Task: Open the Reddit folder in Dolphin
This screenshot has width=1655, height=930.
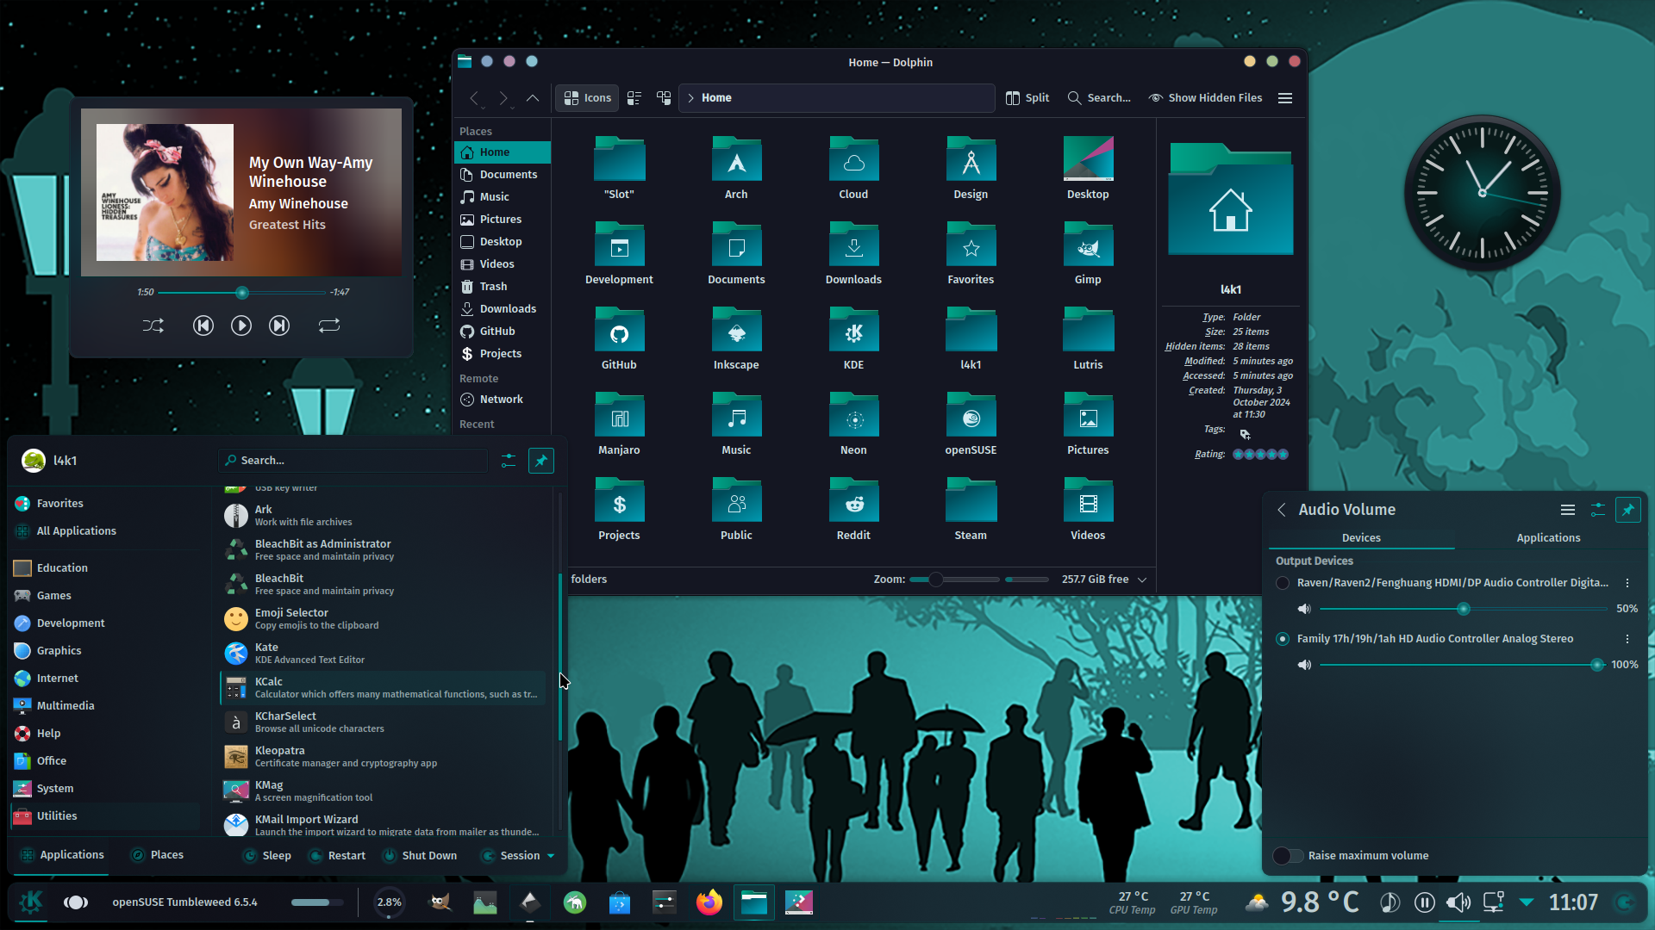Action: (853, 510)
